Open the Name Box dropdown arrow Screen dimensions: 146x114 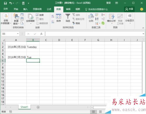[x=18, y=34]
